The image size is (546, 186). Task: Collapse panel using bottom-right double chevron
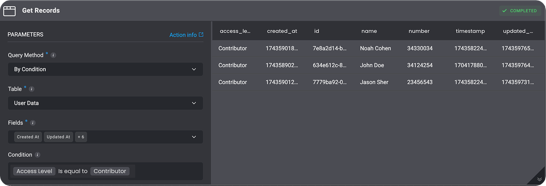point(539,179)
